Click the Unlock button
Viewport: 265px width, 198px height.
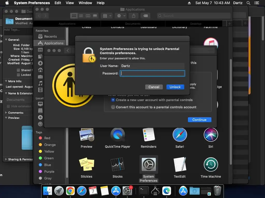click(x=175, y=87)
